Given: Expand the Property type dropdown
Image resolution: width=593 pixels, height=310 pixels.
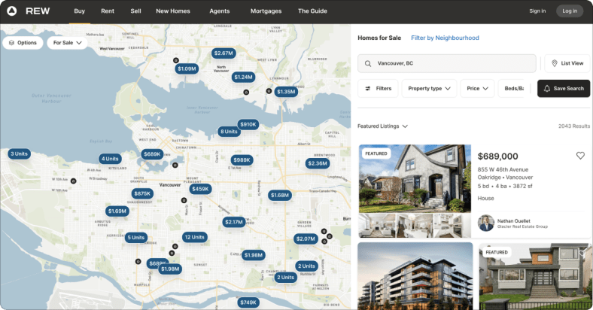Looking at the screenshot, I should 429,89.
